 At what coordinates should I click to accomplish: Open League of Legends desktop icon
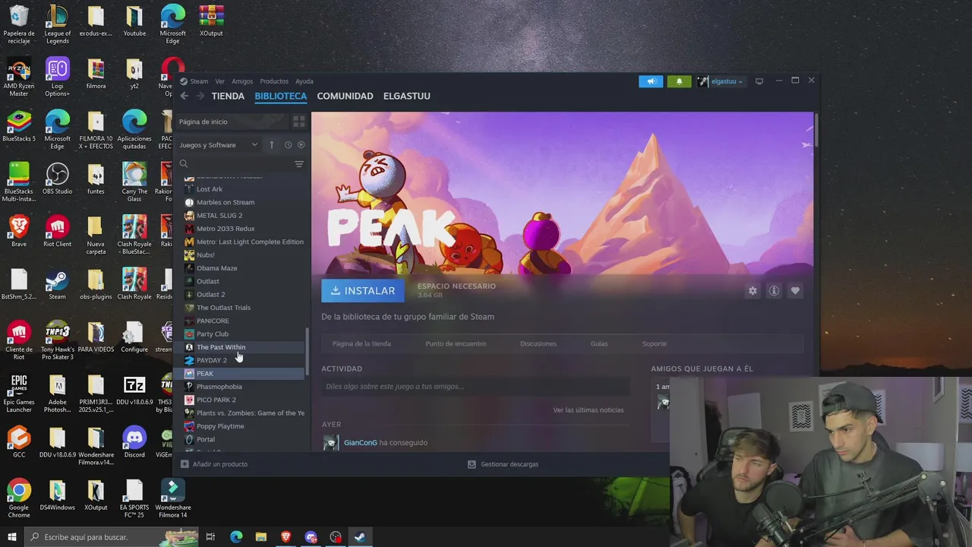coord(58,25)
